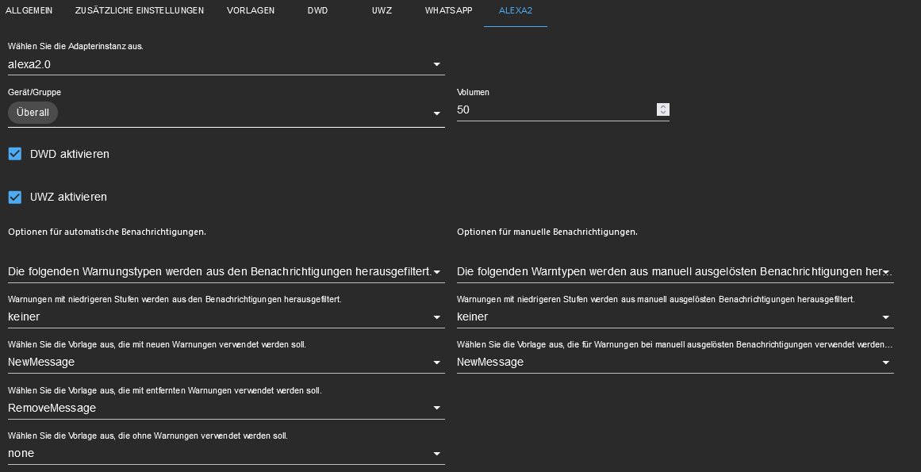Adjust Volumen with the spinner arrows
This screenshot has height=472, width=921.
tap(663, 109)
